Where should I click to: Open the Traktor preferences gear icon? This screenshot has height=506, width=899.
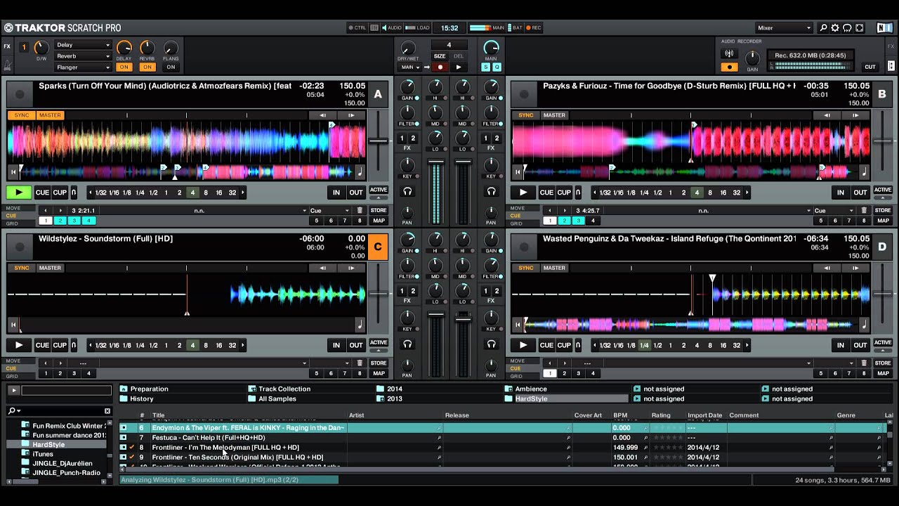(x=835, y=28)
